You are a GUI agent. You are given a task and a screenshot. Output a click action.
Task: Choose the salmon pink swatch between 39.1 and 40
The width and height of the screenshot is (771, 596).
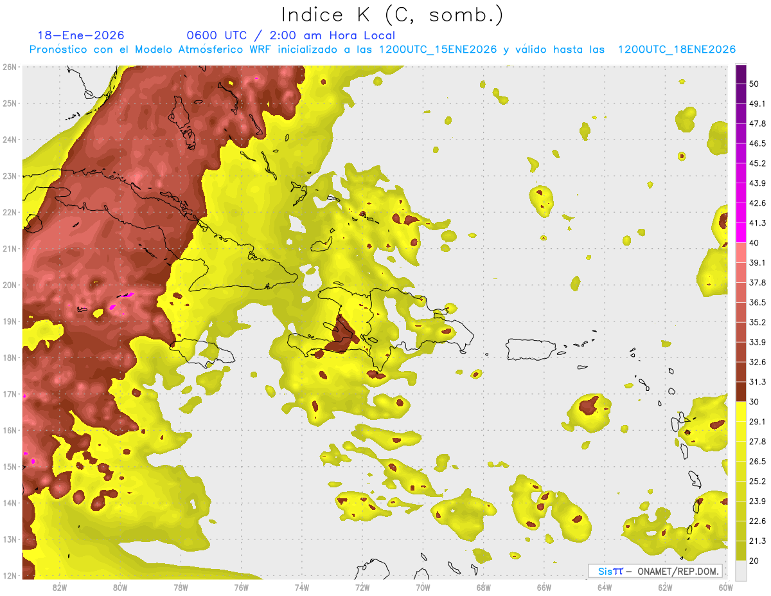click(x=741, y=253)
